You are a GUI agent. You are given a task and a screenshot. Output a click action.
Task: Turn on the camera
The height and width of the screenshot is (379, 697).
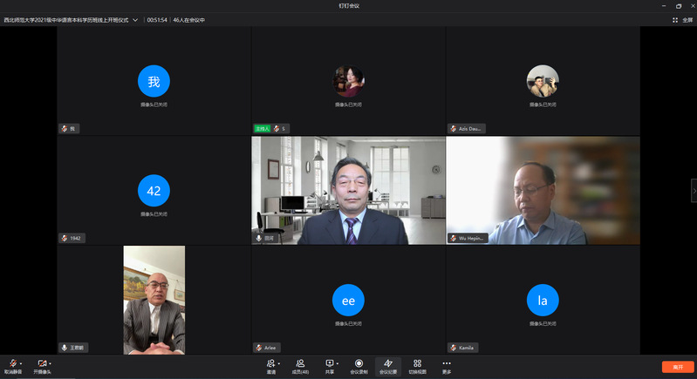point(41,364)
